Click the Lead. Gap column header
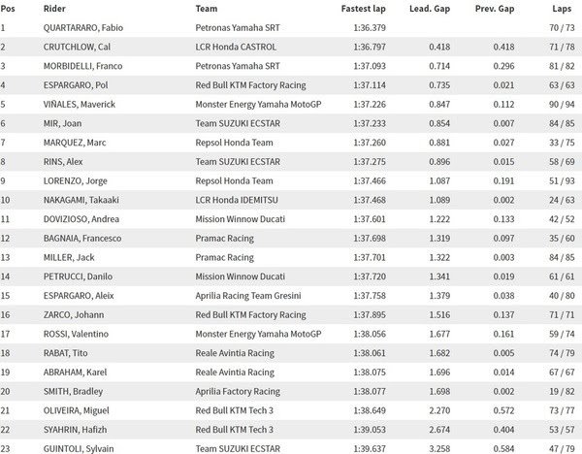 430,9
